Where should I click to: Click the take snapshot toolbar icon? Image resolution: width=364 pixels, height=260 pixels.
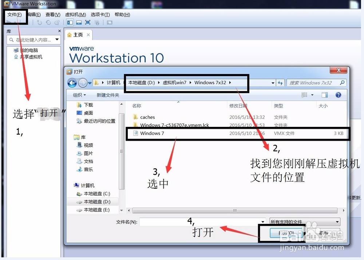pos(39,23)
